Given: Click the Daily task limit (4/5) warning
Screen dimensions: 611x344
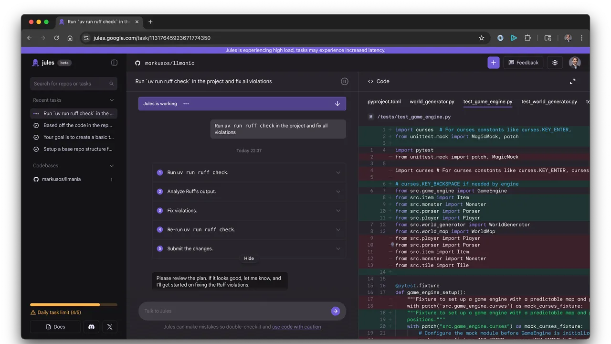Looking at the screenshot, I should coord(55,312).
